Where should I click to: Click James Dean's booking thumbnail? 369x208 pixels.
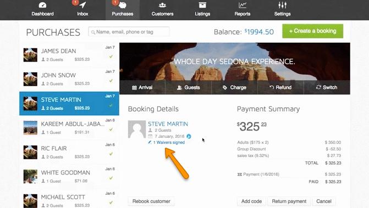click(30, 55)
